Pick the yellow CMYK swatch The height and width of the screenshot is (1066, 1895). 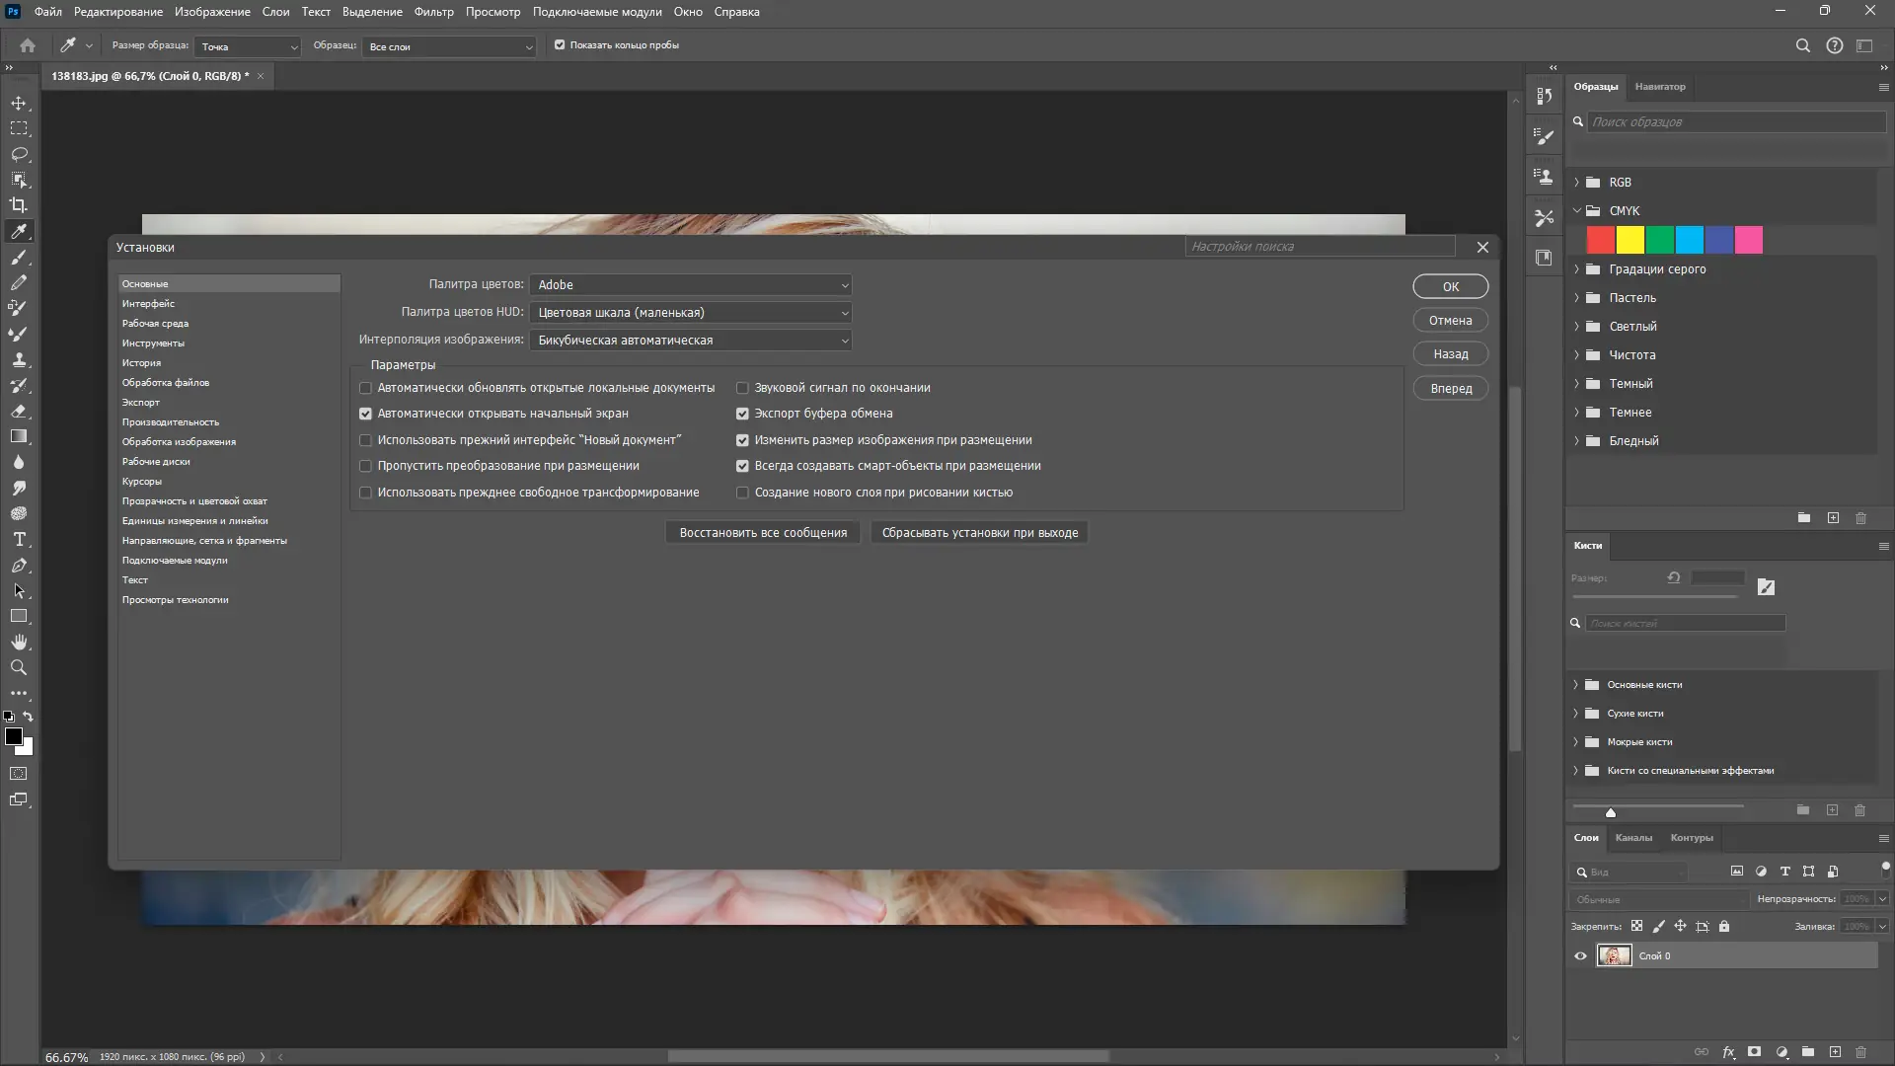1630,240
